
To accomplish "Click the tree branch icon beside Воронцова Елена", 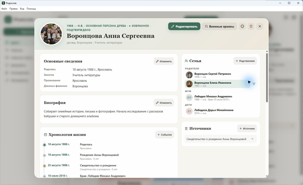I will click(x=254, y=84).
